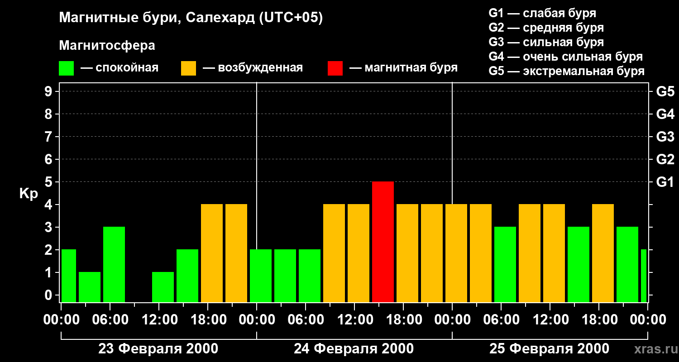This screenshot has height=362, width=679.
Task: Click the "— спокойная" legend label
Action: click(x=120, y=68)
